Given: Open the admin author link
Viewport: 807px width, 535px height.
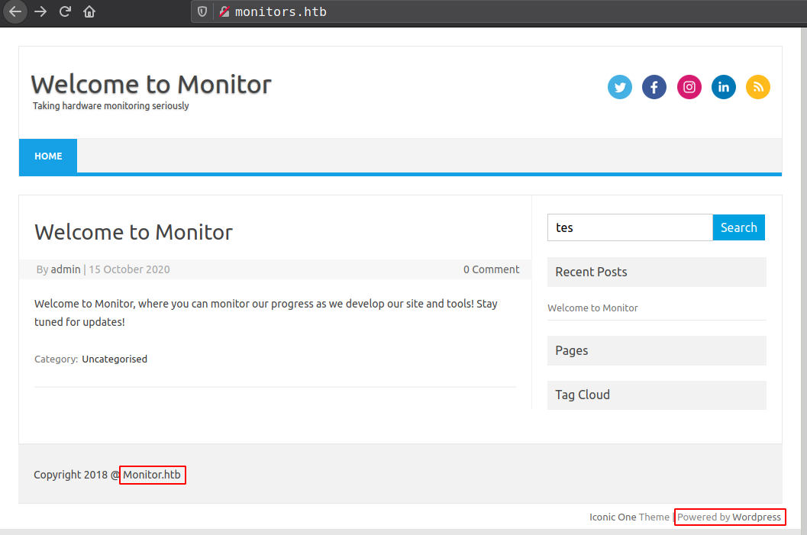Looking at the screenshot, I should pyautogui.click(x=66, y=269).
